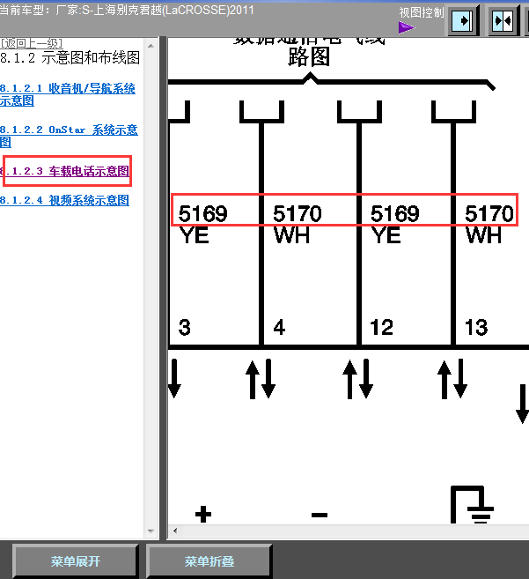
Task: Open 8.1.2.4 视频系统示意图 link
Action: (x=64, y=200)
